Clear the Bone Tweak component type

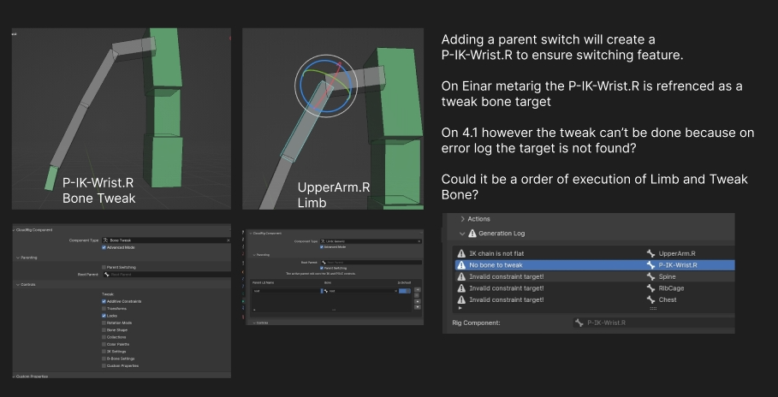pos(229,240)
